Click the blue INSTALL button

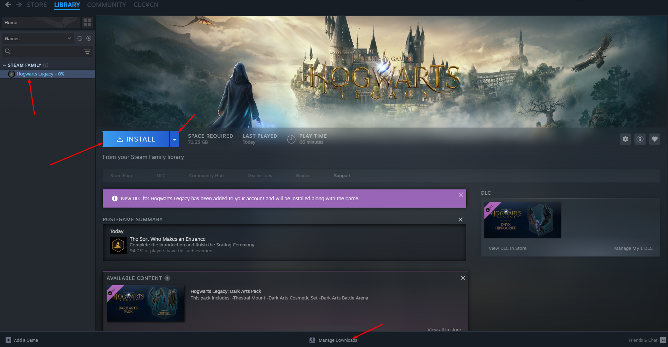click(136, 139)
